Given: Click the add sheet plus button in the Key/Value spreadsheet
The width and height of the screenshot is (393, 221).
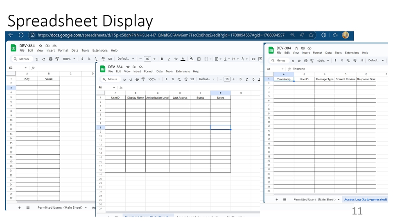Looking at the screenshot, I should pyautogui.click(x=19, y=207).
